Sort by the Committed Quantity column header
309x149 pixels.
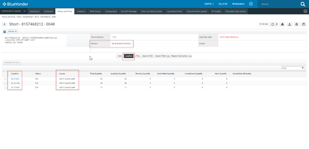[x=165, y=74]
